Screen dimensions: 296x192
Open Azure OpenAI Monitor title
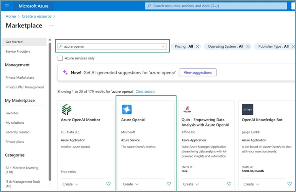81,120
